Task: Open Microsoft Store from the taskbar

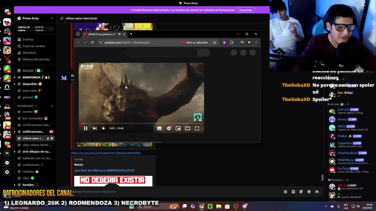Action: coord(227,206)
